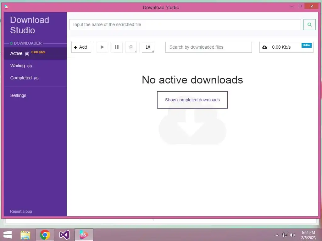Select the Active downloads tab
The width and height of the screenshot is (322, 241).
[x=35, y=53]
